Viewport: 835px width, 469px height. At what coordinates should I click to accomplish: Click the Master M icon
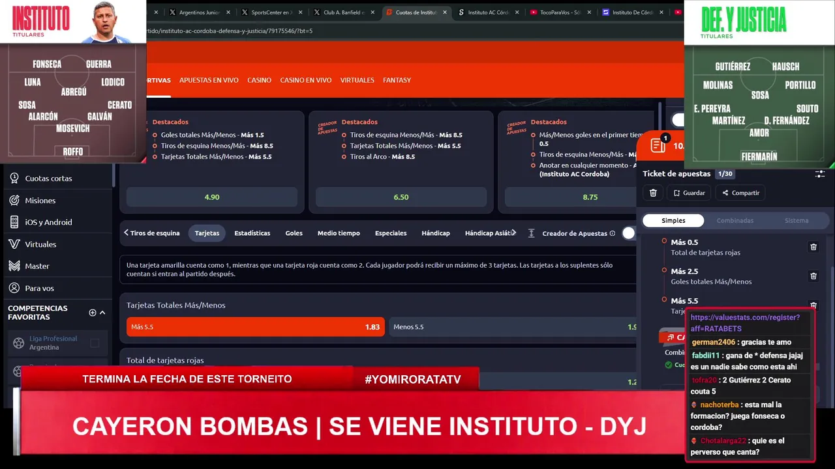click(x=14, y=266)
